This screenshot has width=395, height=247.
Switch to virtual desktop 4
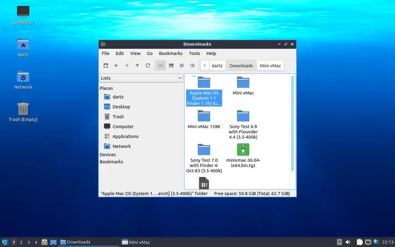pos(36,242)
